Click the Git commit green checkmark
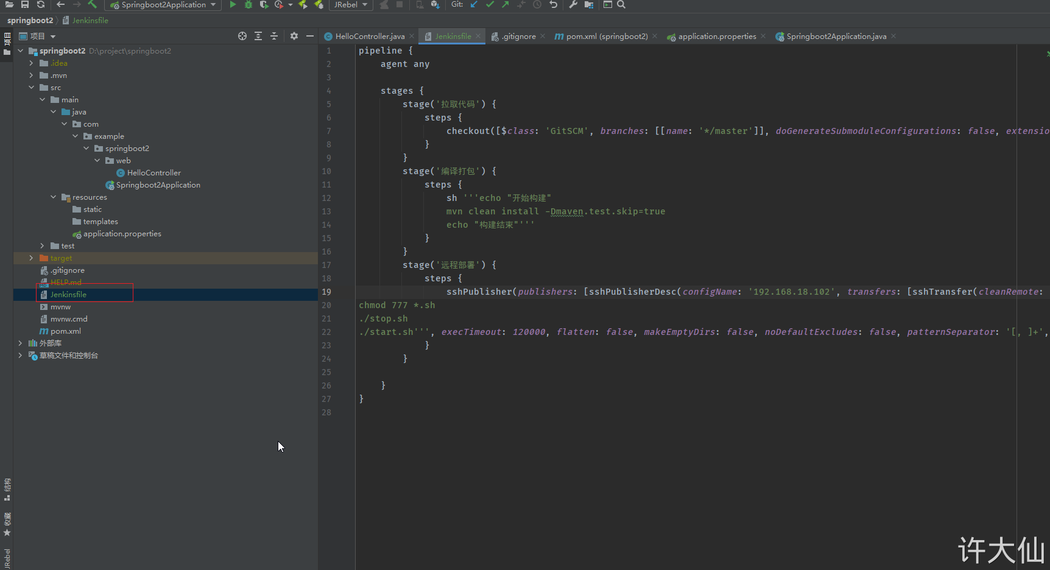 [x=490, y=4]
